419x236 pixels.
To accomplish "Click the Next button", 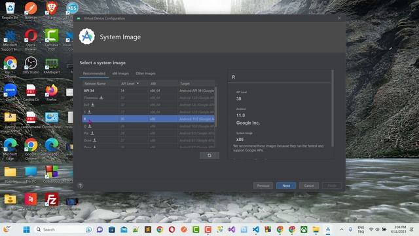I will (286, 186).
